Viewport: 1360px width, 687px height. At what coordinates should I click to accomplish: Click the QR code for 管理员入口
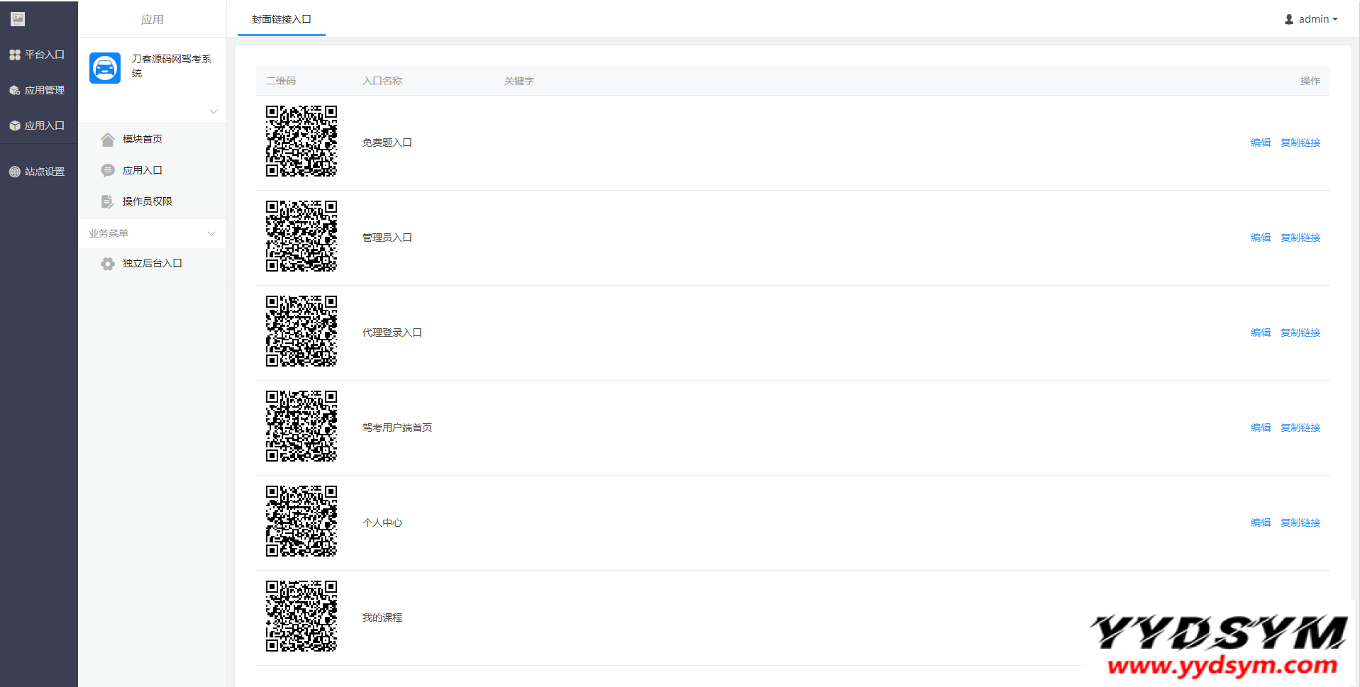(x=302, y=236)
